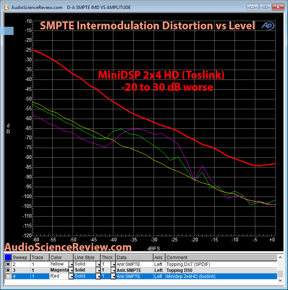Click the +0 x-axis tick label
This screenshot has width=288, height=290.
pos(272,240)
